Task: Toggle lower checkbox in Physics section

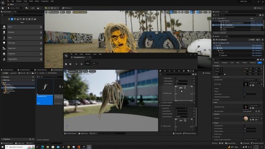Action: [x=244, y=134]
